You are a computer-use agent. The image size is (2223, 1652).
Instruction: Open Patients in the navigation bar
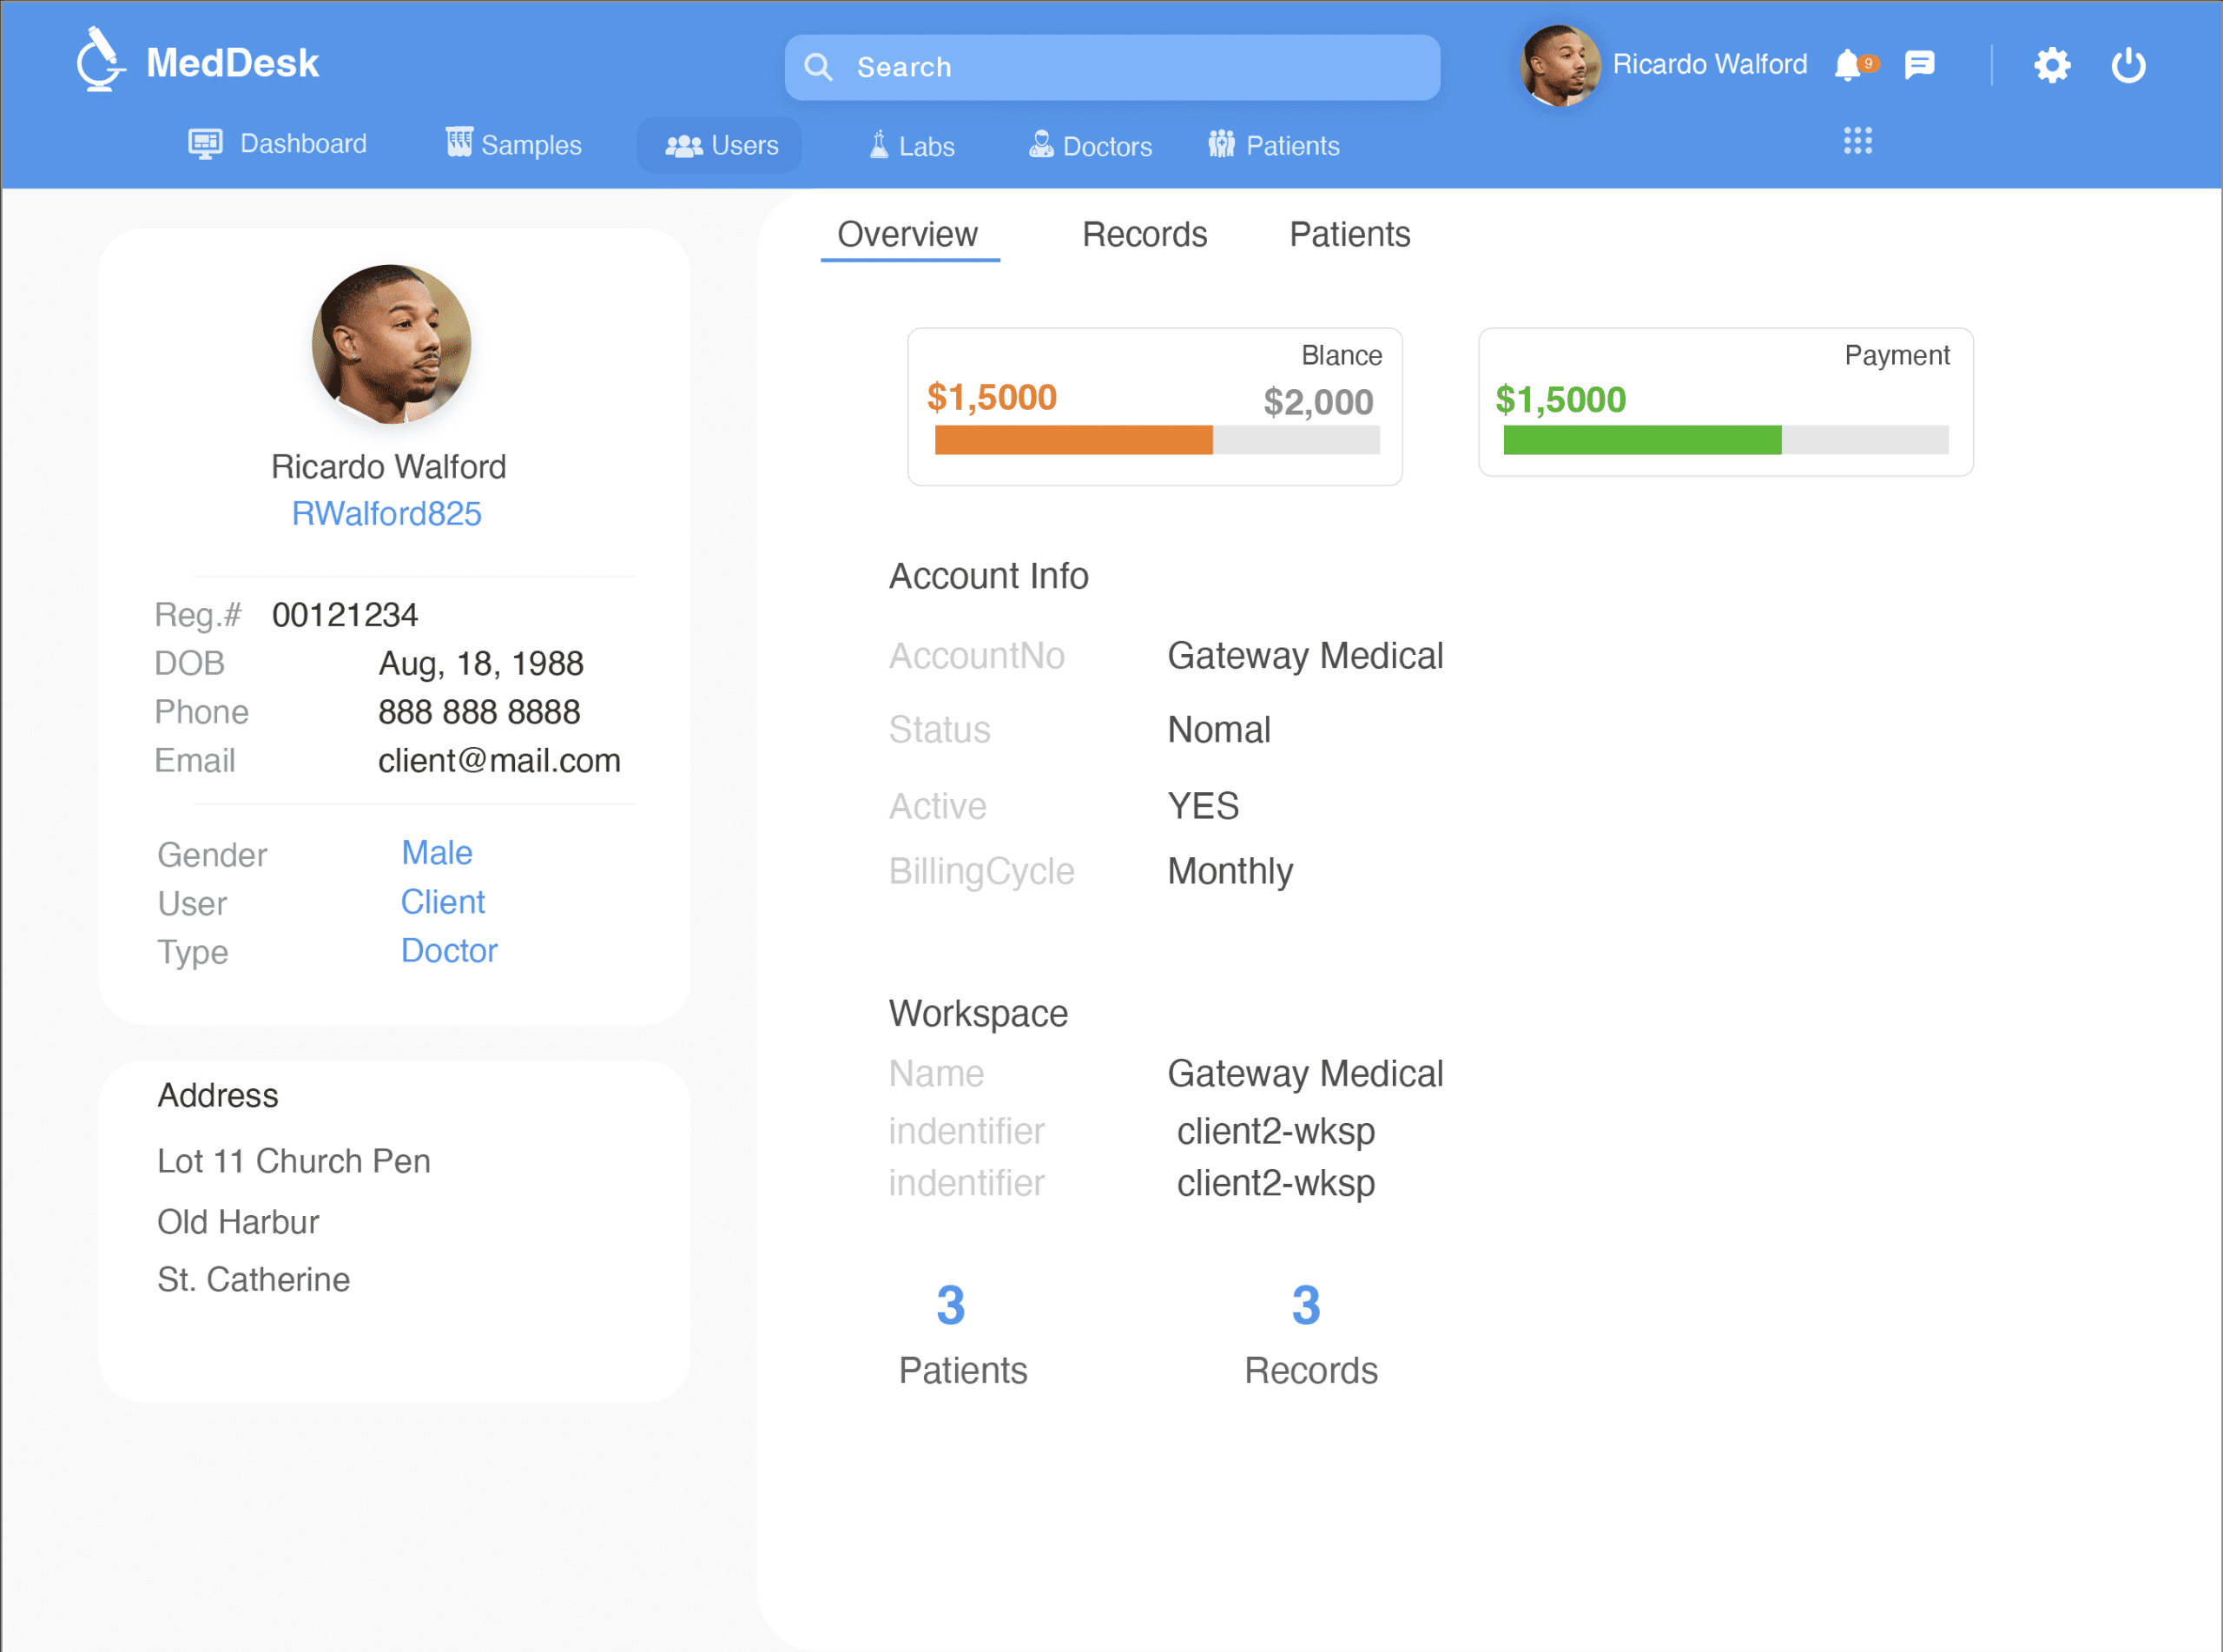coord(1273,146)
